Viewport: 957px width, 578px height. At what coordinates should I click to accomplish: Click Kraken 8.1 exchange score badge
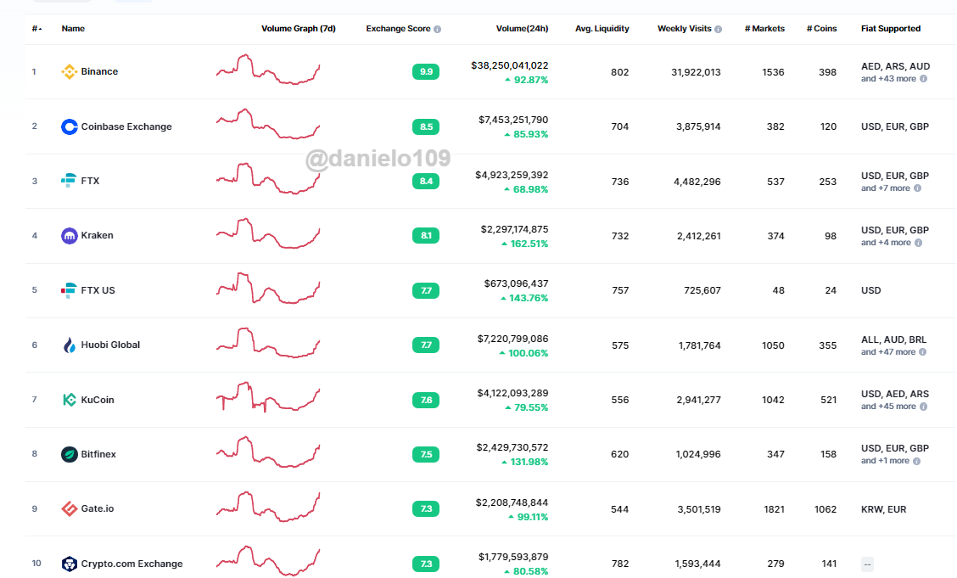pyautogui.click(x=425, y=236)
